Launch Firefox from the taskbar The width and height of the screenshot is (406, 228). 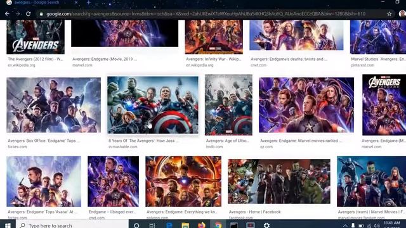click(x=202, y=225)
